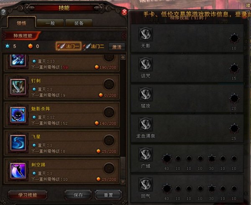The width and height of the screenshot is (251, 205).
Task: Activate the 40-point node in 广域 row
Action: pos(167,159)
